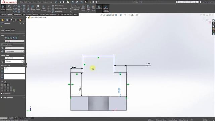This screenshot has height=121, width=215.
Task: Collapse the Dimension Text section
Action: click(x=24, y=66)
